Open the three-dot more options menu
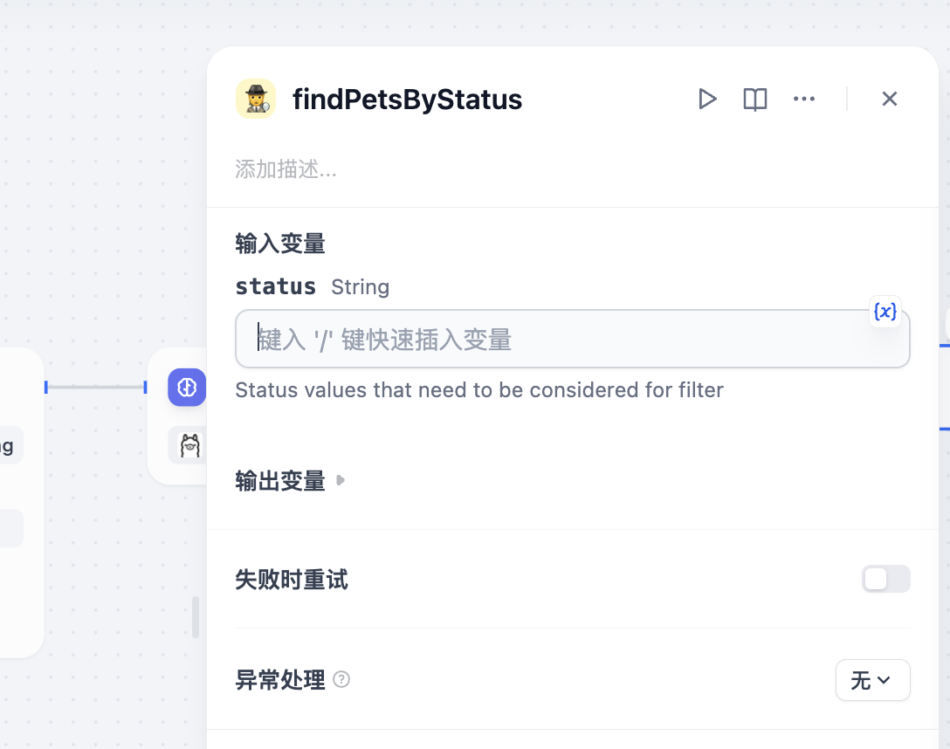Image resolution: width=950 pixels, height=749 pixels. pos(804,100)
